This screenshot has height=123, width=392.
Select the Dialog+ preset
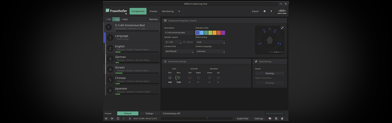pos(149,113)
